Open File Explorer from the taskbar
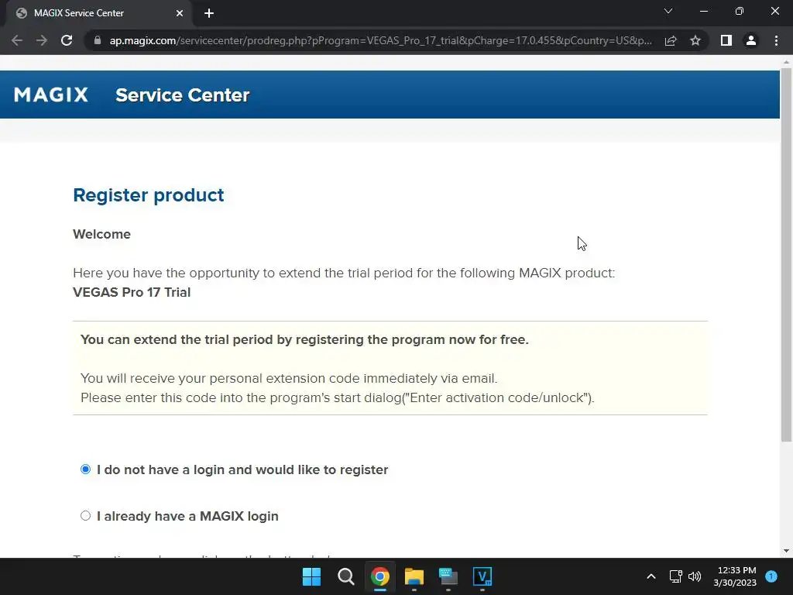Screen dimensions: 793x595 [414, 576]
